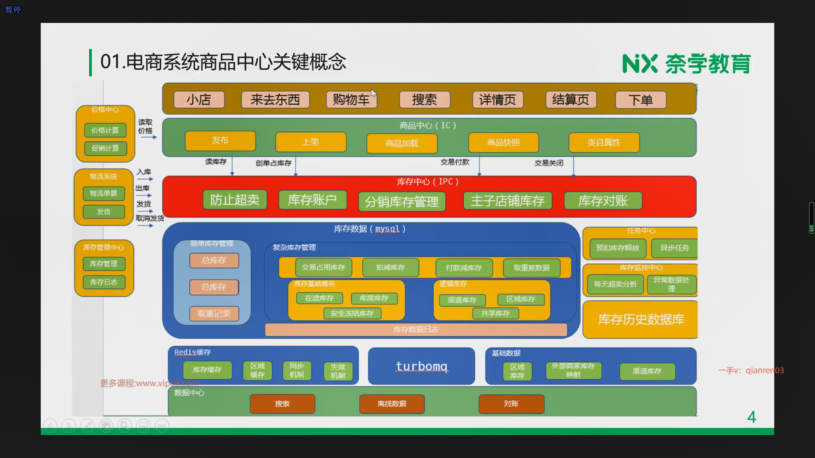This screenshot has height=458, width=815.
Task: Toggle subtitles icon in slideshow toolbar
Action: pyautogui.click(x=143, y=425)
